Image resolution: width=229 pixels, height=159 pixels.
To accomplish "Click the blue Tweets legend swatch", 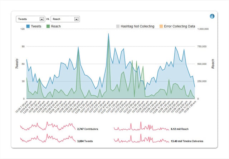I will click(28, 26).
